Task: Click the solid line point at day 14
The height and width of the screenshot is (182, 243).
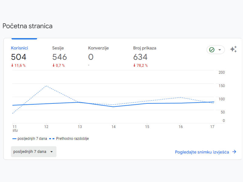Action: click(x=113, y=106)
